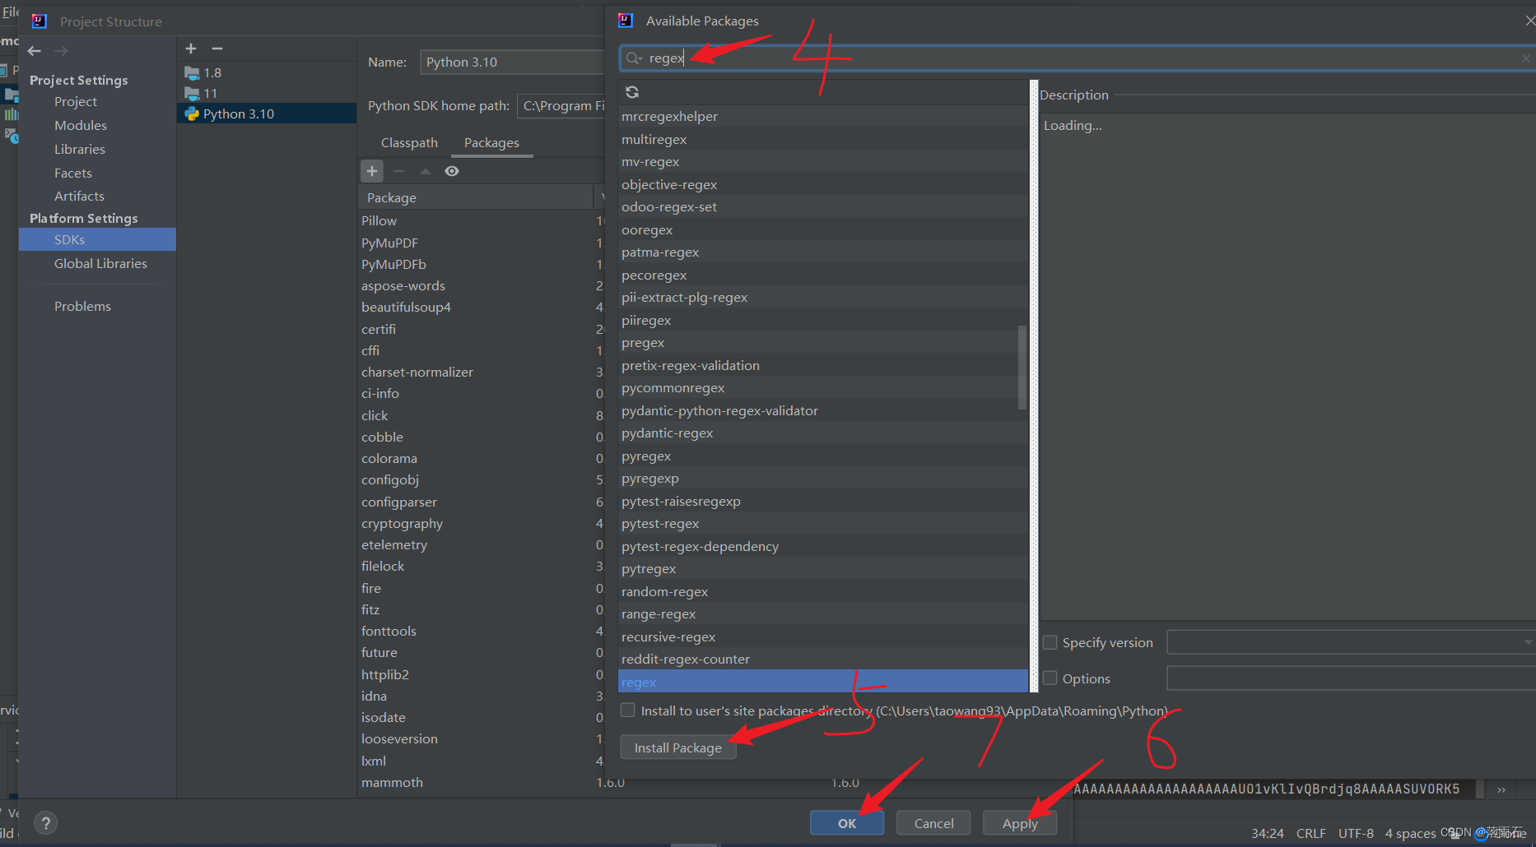Enable the Specify version checkbox
1536x847 pixels.
pos(1050,642)
